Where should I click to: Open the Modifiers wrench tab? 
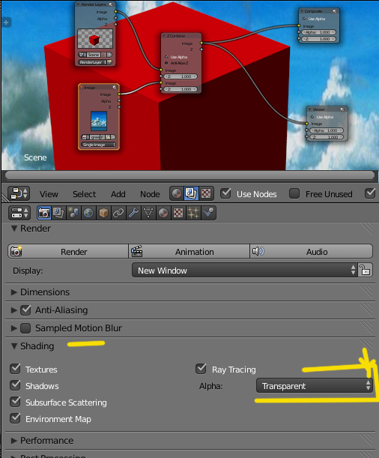(133, 213)
